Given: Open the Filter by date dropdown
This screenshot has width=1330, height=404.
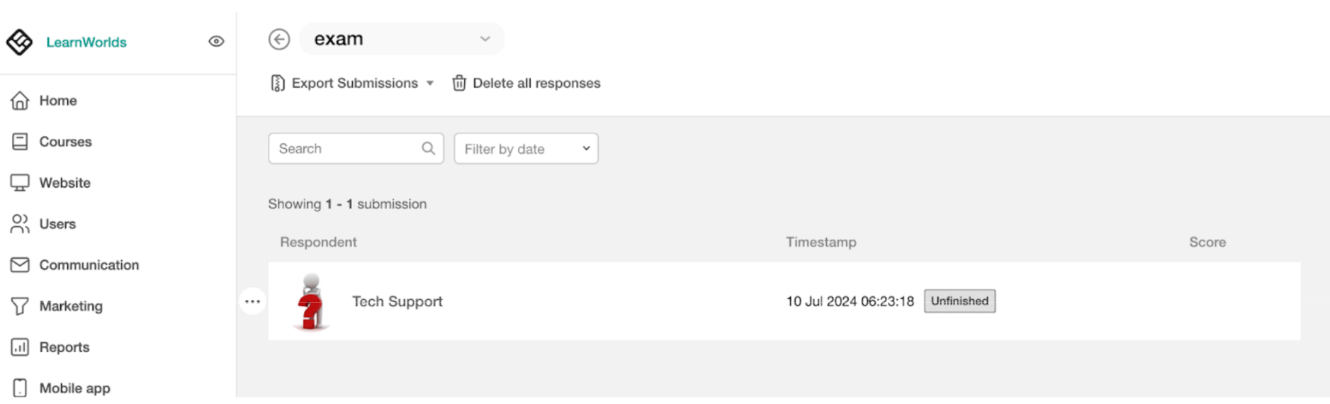Looking at the screenshot, I should click(x=526, y=149).
